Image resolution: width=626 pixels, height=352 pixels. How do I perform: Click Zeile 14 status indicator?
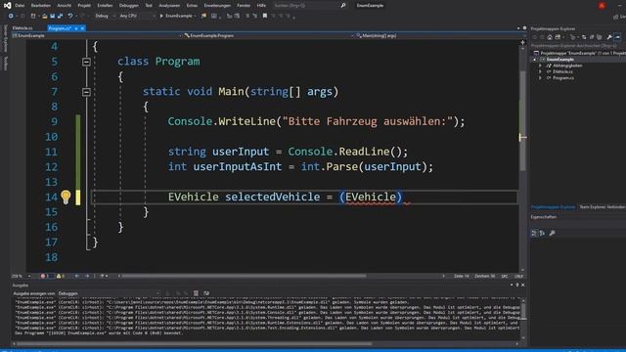click(461, 276)
